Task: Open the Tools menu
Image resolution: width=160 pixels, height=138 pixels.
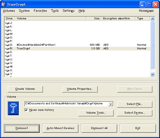Action: tap(55, 11)
